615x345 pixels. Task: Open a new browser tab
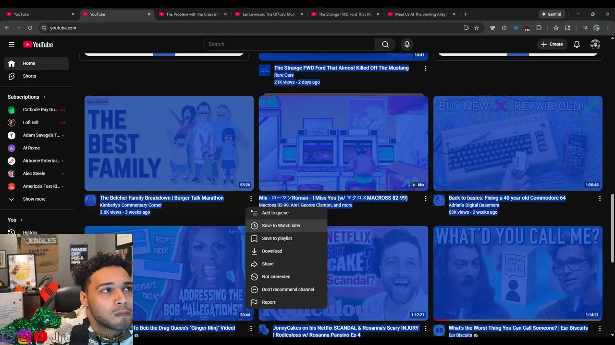tap(466, 14)
